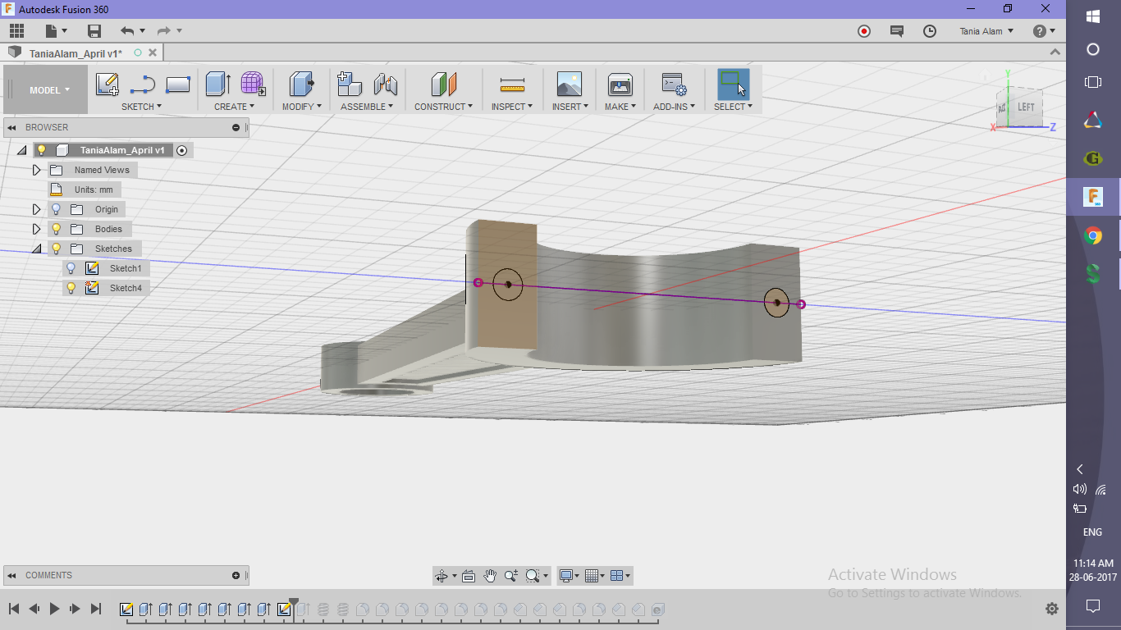The width and height of the screenshot is (1121, 630).
Task: Toggle visibility bulb of Origin folder
Action: coord(57,209)
